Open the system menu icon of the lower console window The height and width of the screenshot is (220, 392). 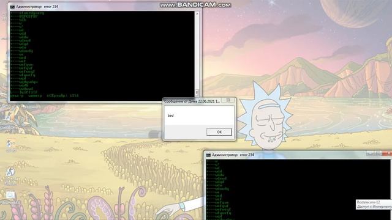[208, 155]
